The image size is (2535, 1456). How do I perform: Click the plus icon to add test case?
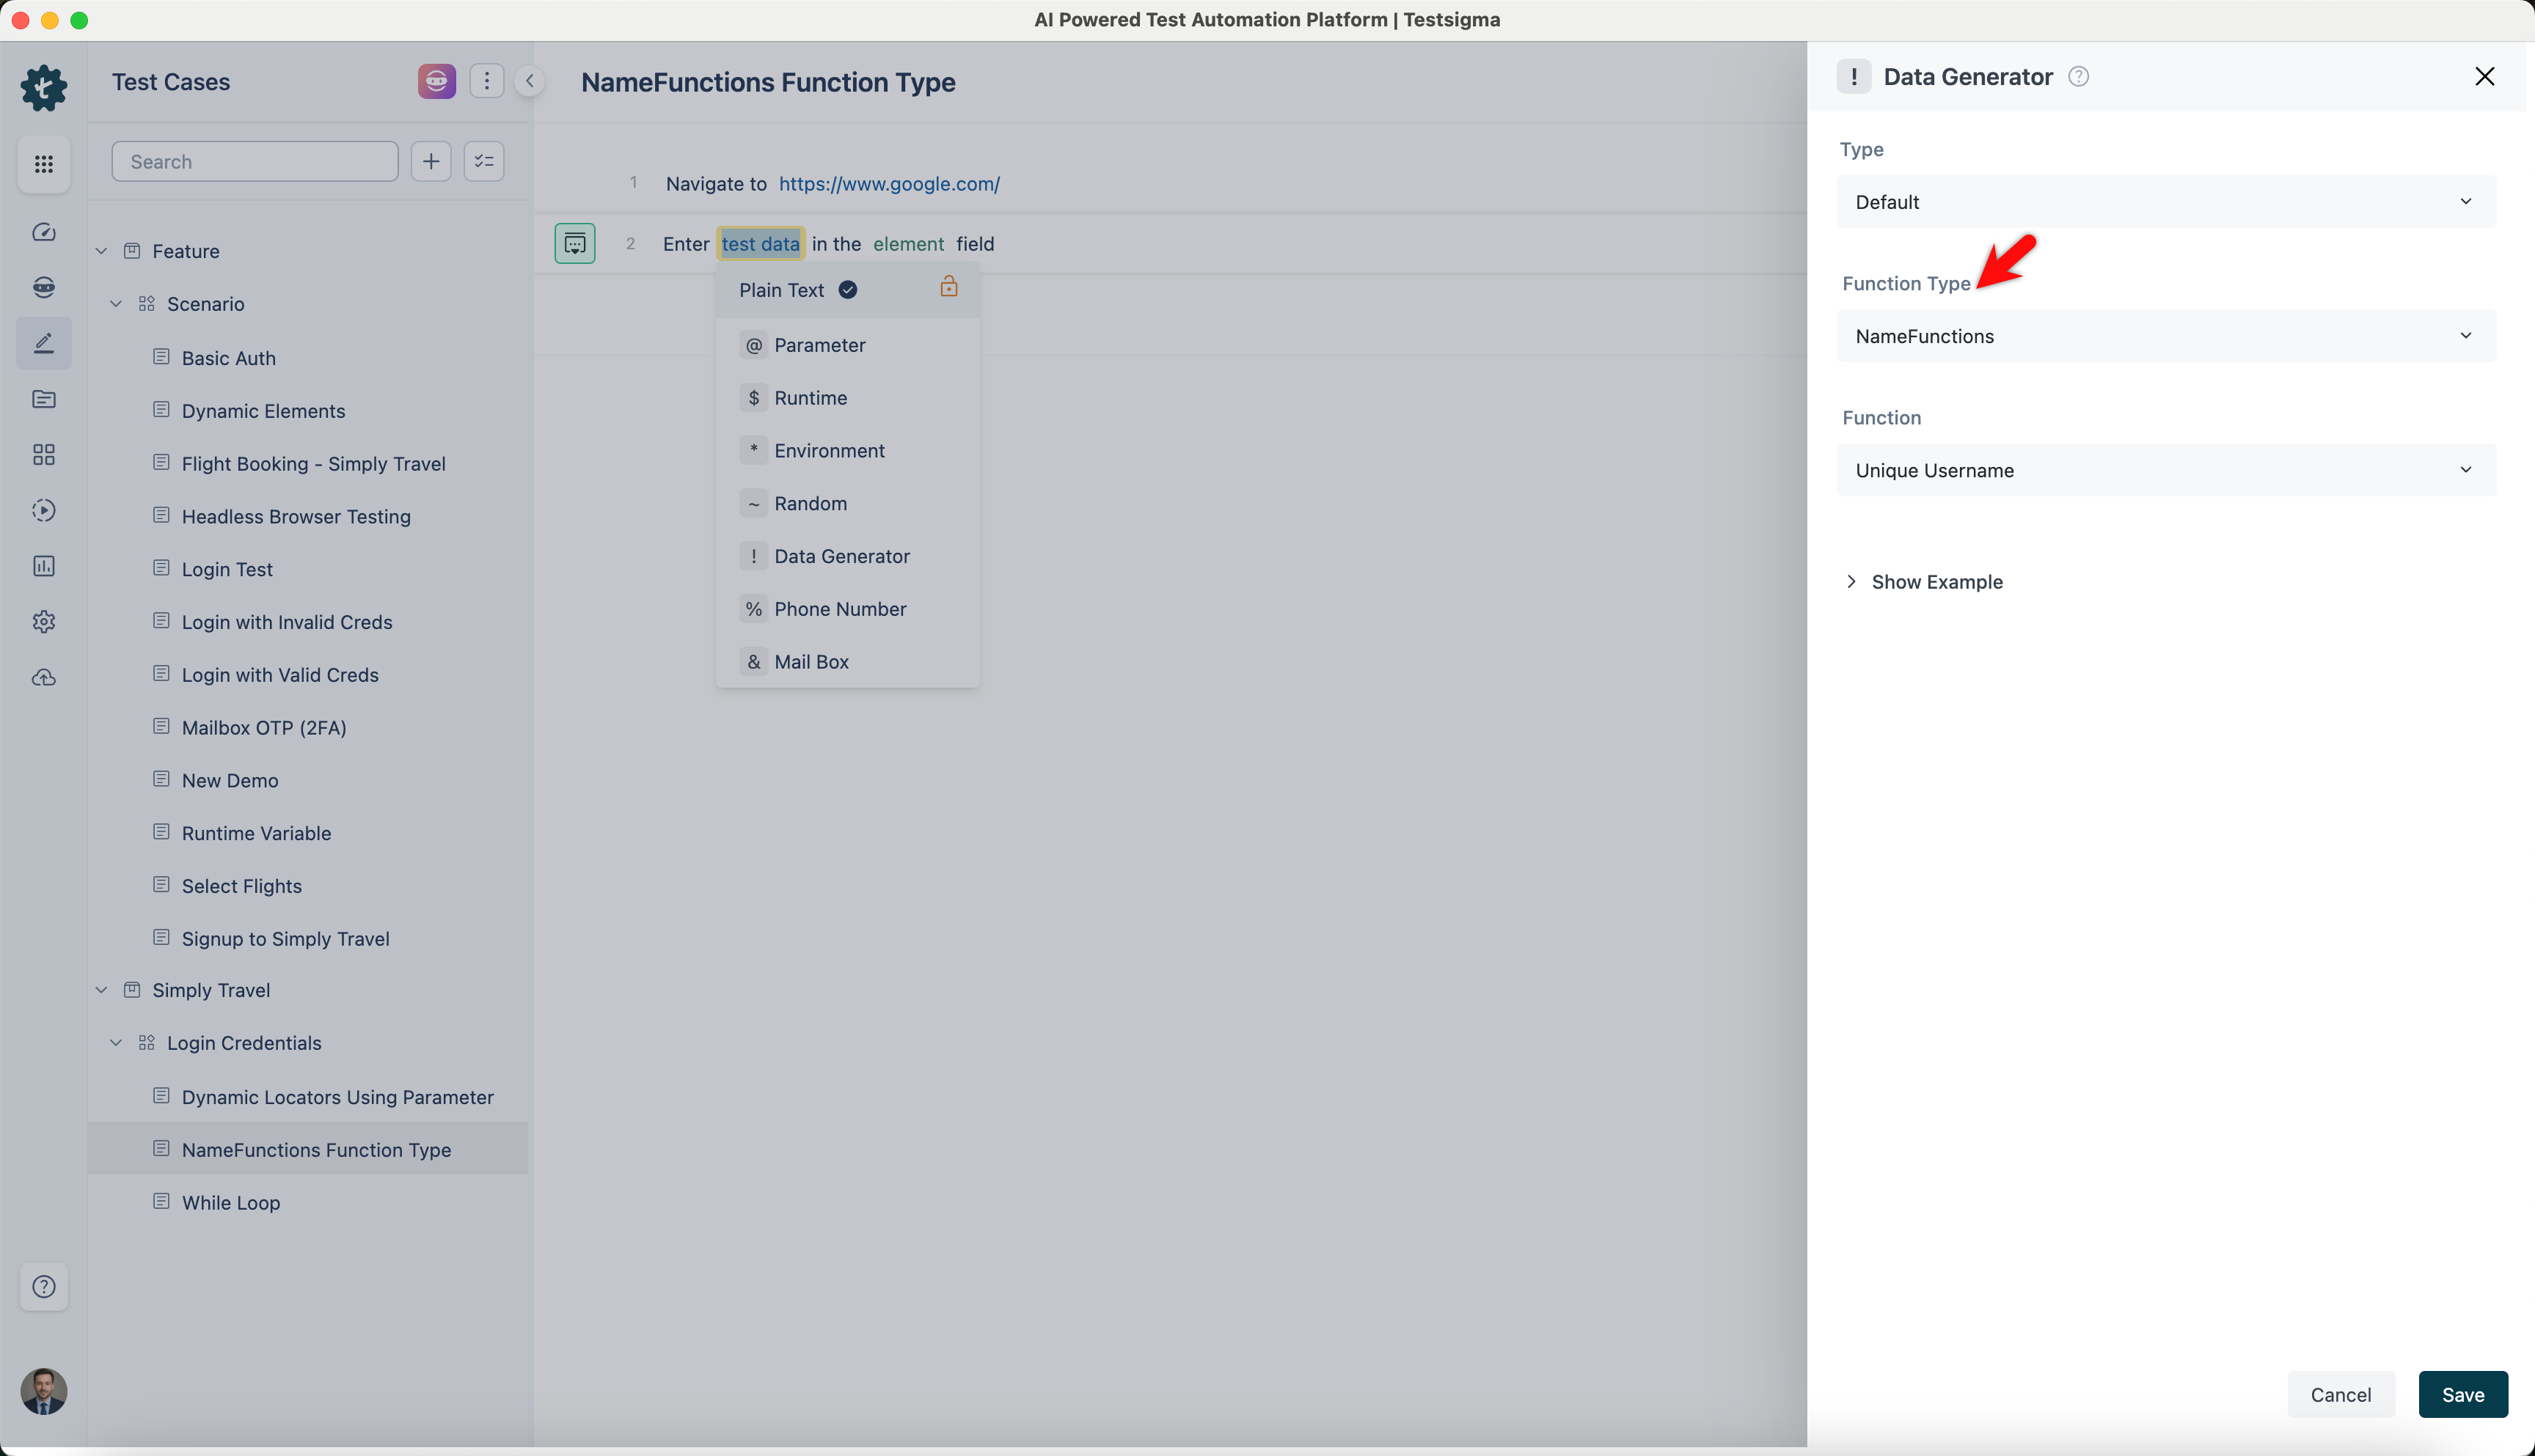(x=431, y=161)
